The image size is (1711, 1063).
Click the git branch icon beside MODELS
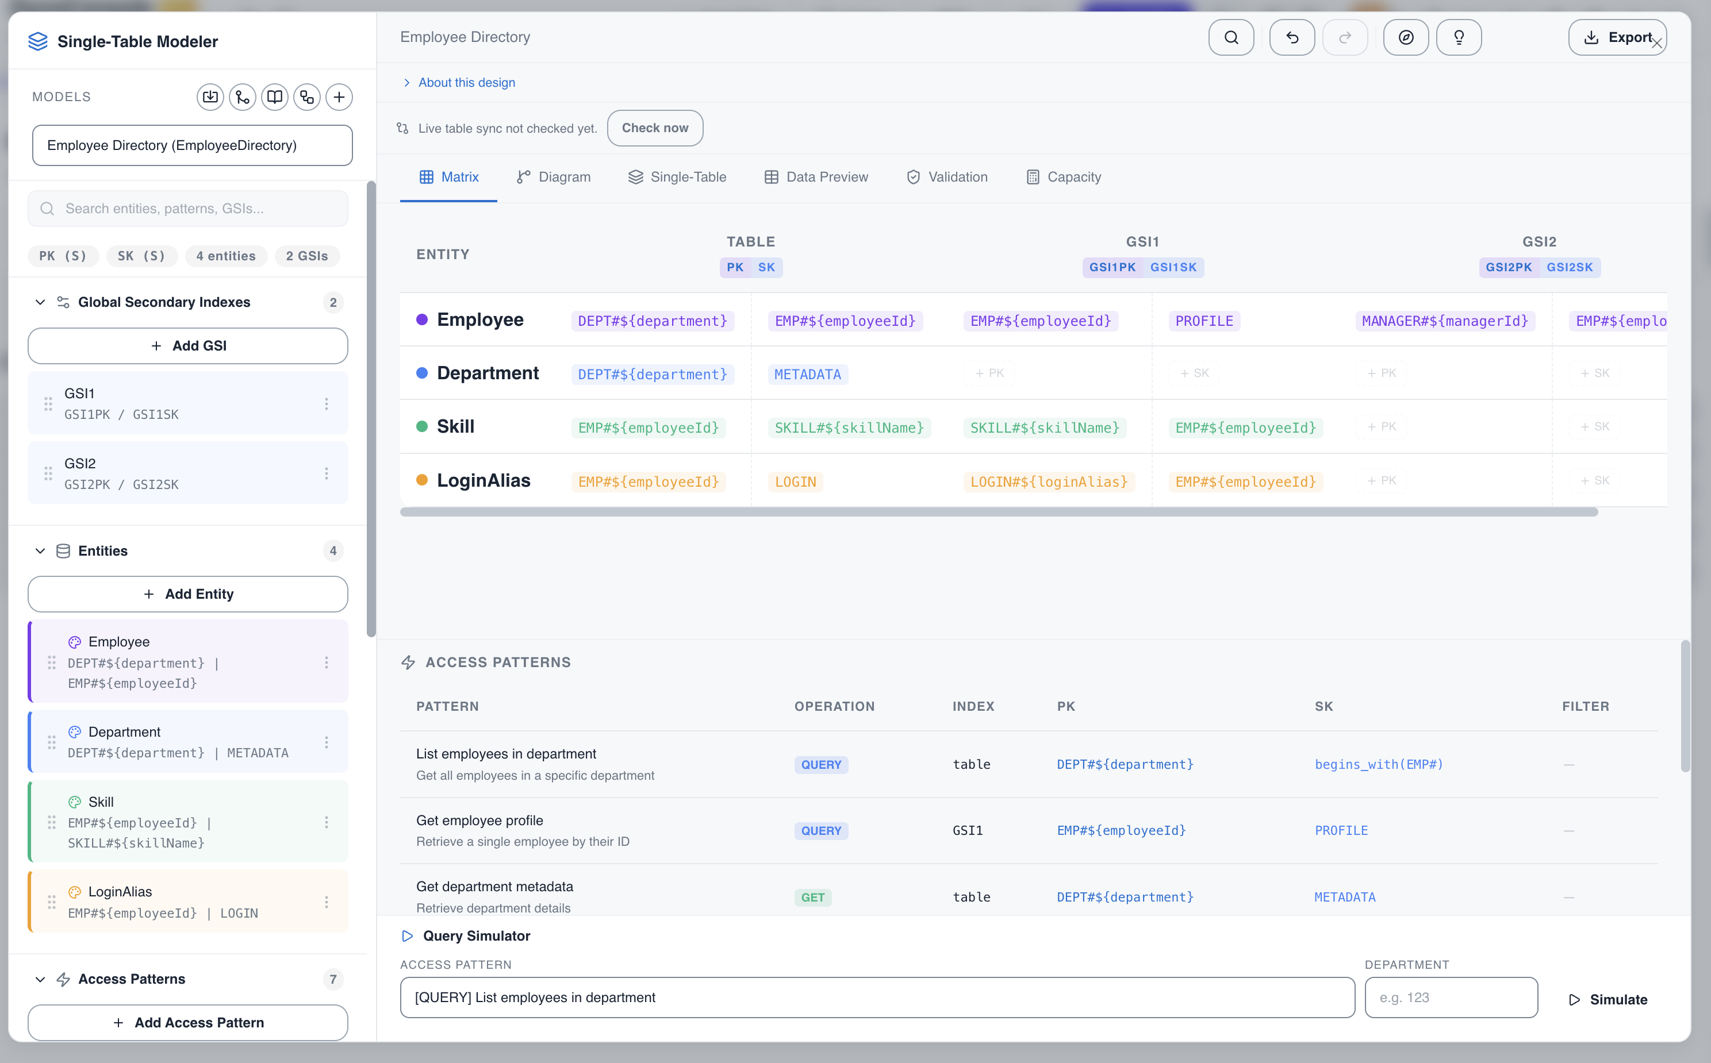(243, 97)
